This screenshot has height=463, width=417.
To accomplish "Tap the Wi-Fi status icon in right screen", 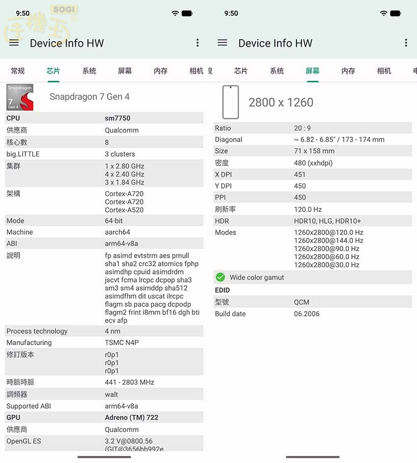I will pos(383,13).
